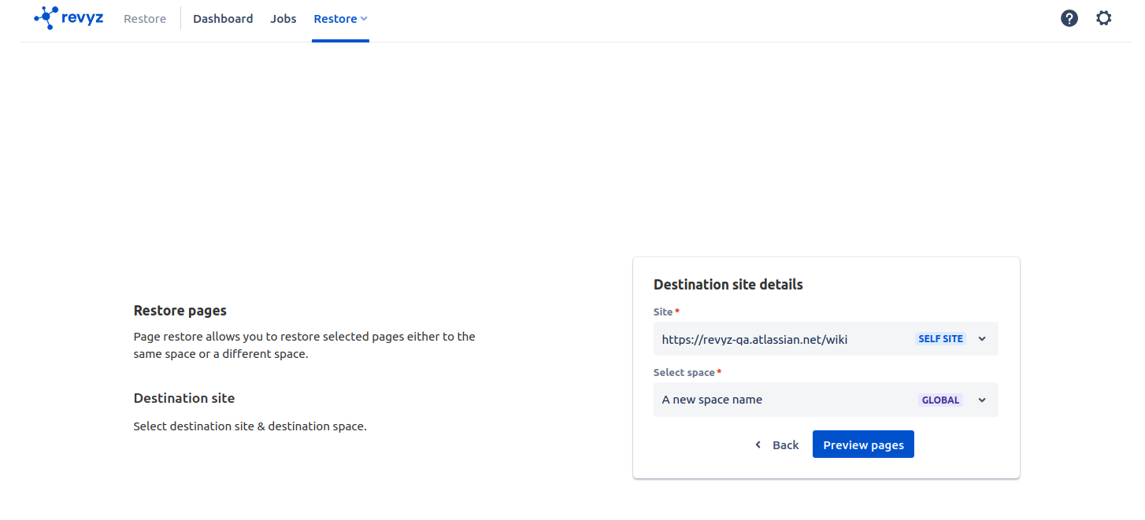Expand the Site dropdown arrow

click(x=982, y=339)
